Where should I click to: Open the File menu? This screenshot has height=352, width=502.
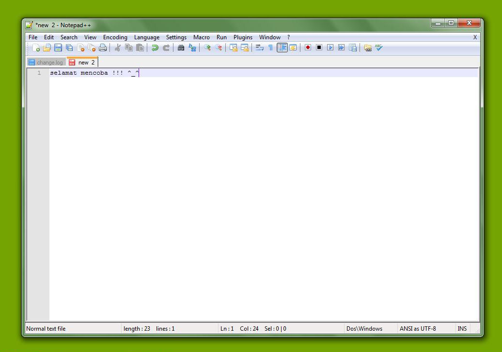(33, 37)
